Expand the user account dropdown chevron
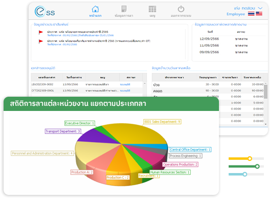This screenshot has width=271, height=199. [260, 8]
